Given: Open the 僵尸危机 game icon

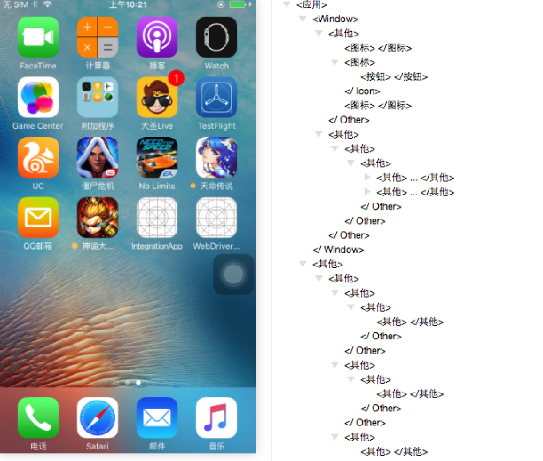Looking at the screenshot, I should click(98, 157).
